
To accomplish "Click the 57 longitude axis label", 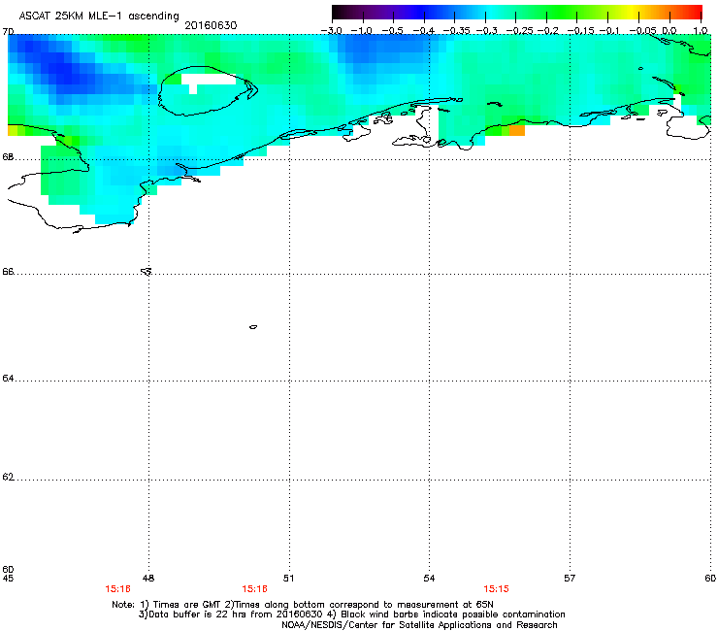I will (x=570, y=579).
